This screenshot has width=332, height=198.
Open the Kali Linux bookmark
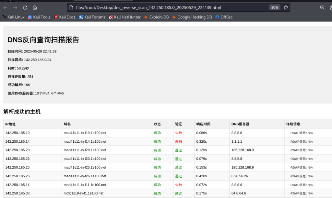click(13, 17)
